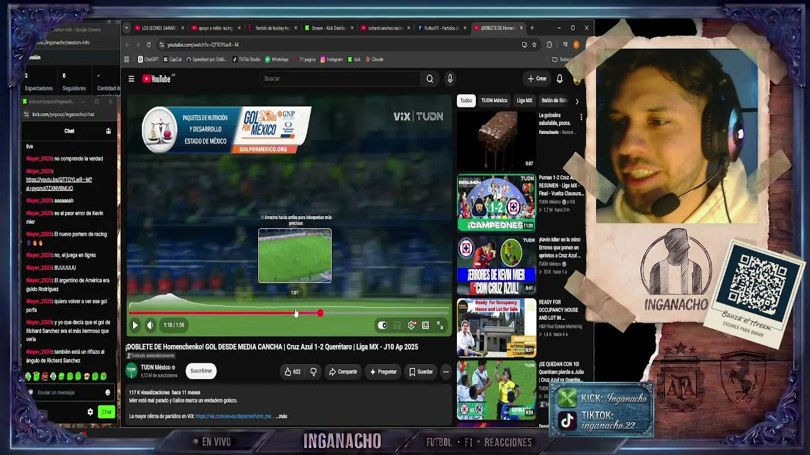Click the Compartir share button

(344, 372)
